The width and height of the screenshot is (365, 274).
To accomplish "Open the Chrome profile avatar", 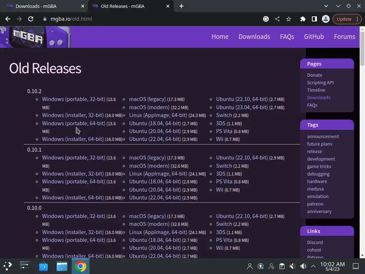I will coord(326,19).
